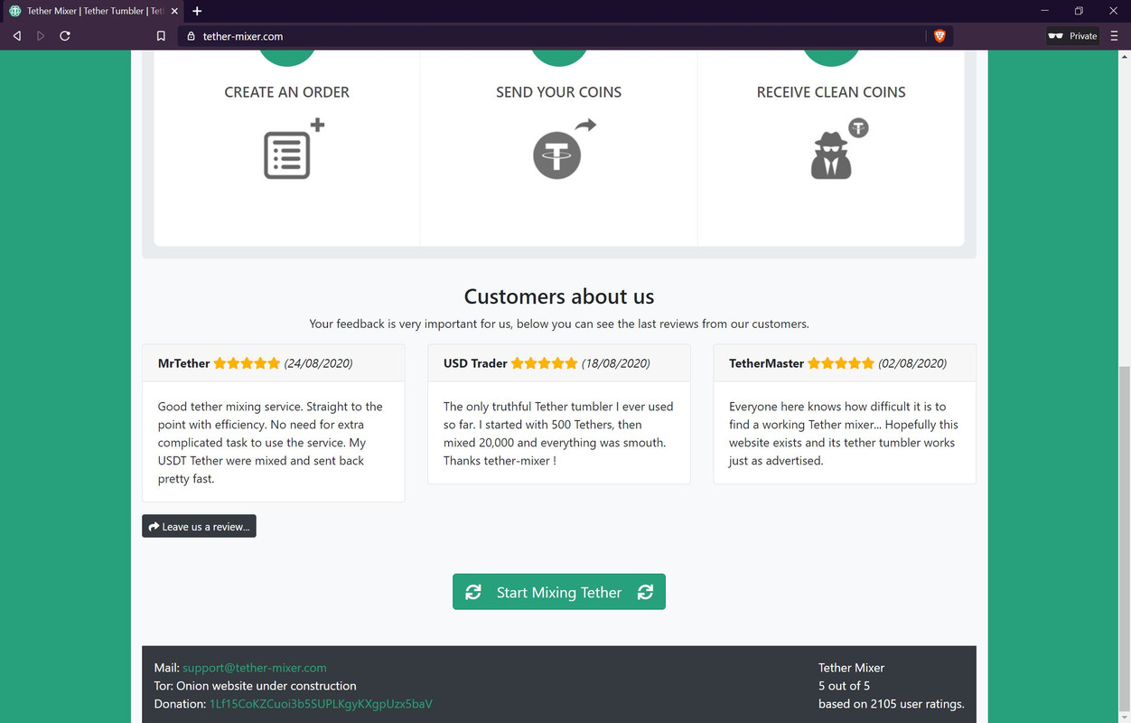
Task: Click the SEND YOUR COINS heading
Action: [559, 92]
